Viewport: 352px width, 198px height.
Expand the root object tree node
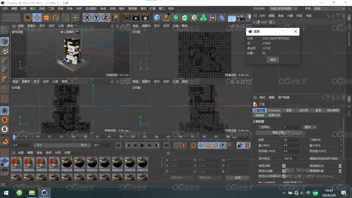coord(254,22)
